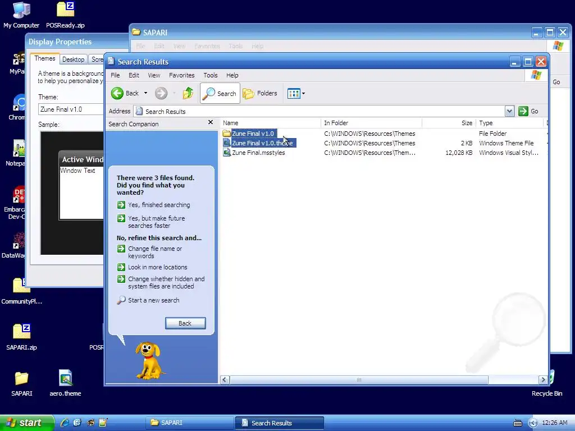Click the Forward arrow in toolbar

click(161, 93)
